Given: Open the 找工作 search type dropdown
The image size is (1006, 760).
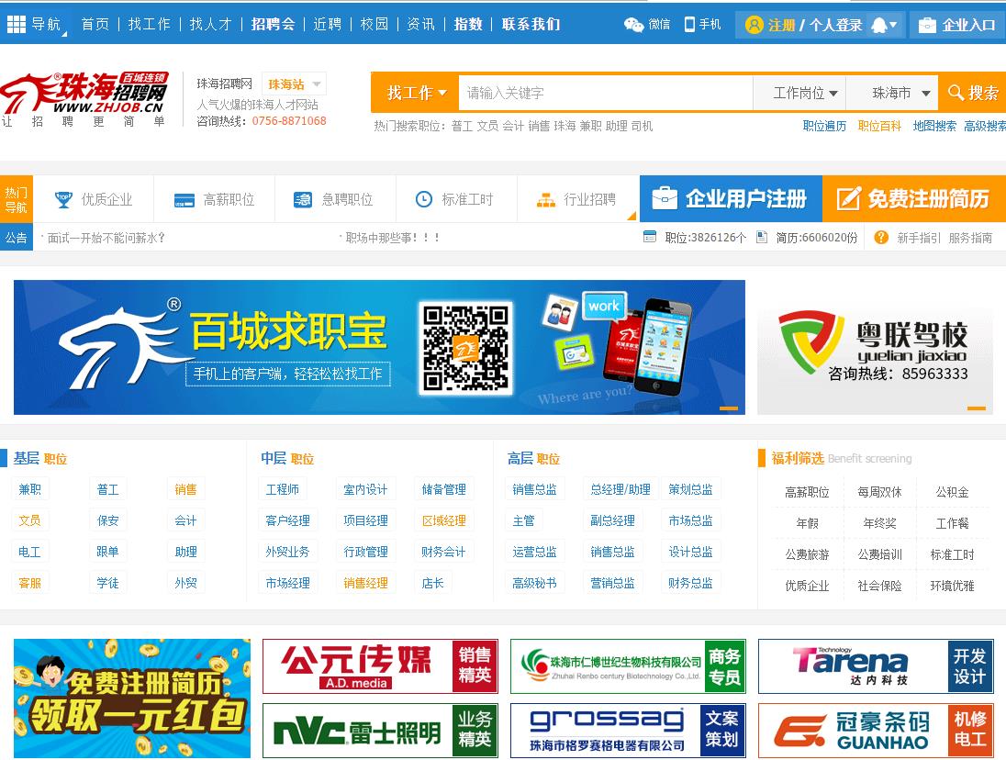Looking at the screenshot, I should click(x=416, y=93).
